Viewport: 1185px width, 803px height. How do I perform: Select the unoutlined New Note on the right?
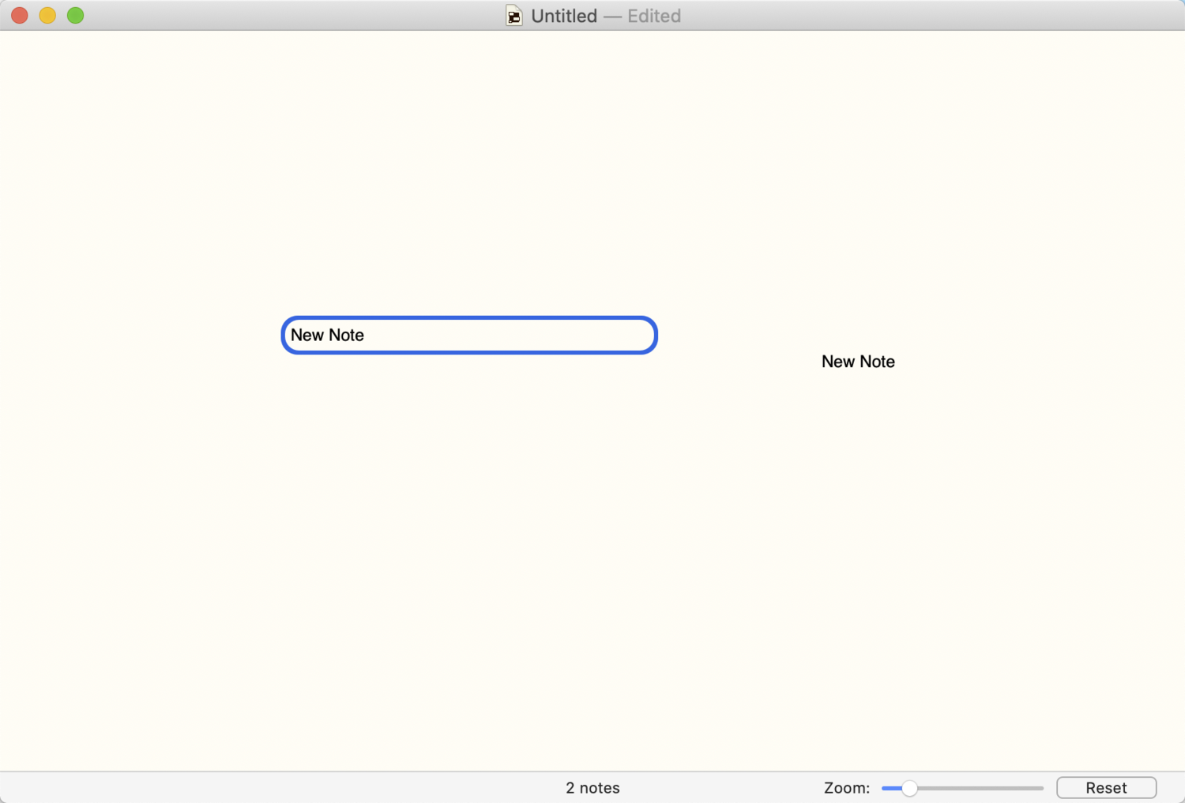(858, 362)
